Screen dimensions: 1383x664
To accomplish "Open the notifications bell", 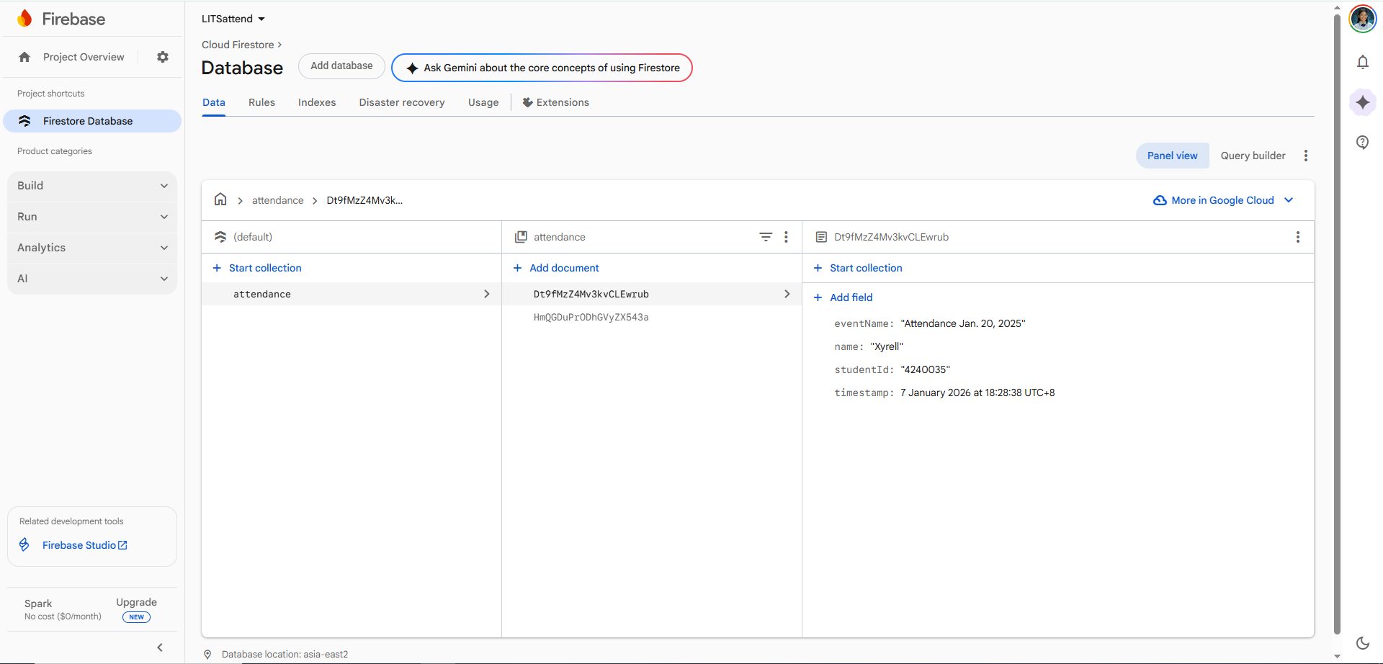I will coord(1362,62).
